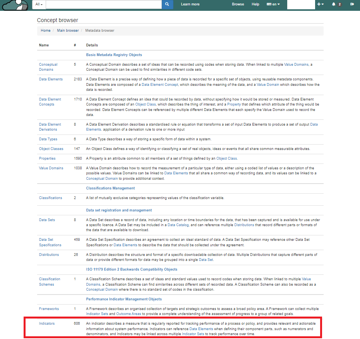The width and height of the screenshot is (360, 339).
Task: Click the Frameworks link
Action: [x=49, y=309]
